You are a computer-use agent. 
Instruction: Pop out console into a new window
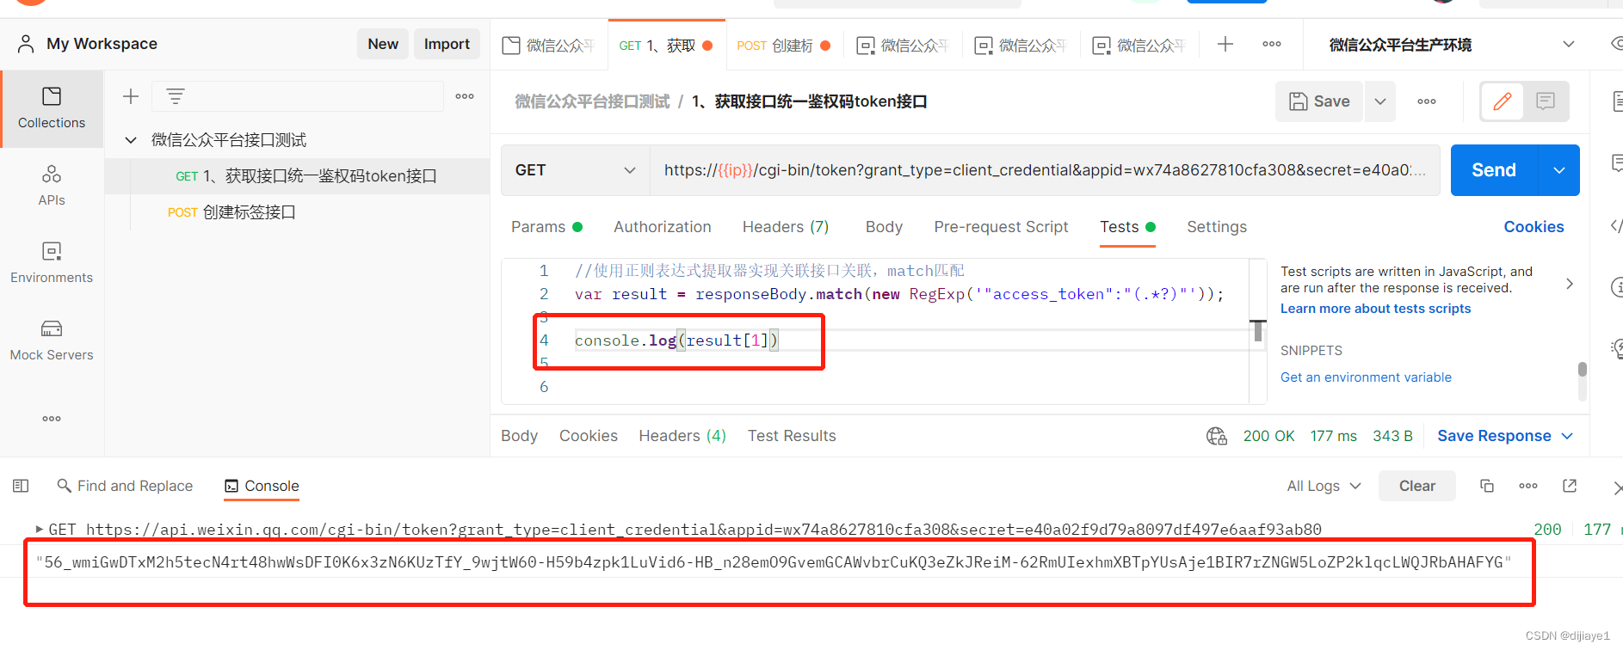[1570, 486]
